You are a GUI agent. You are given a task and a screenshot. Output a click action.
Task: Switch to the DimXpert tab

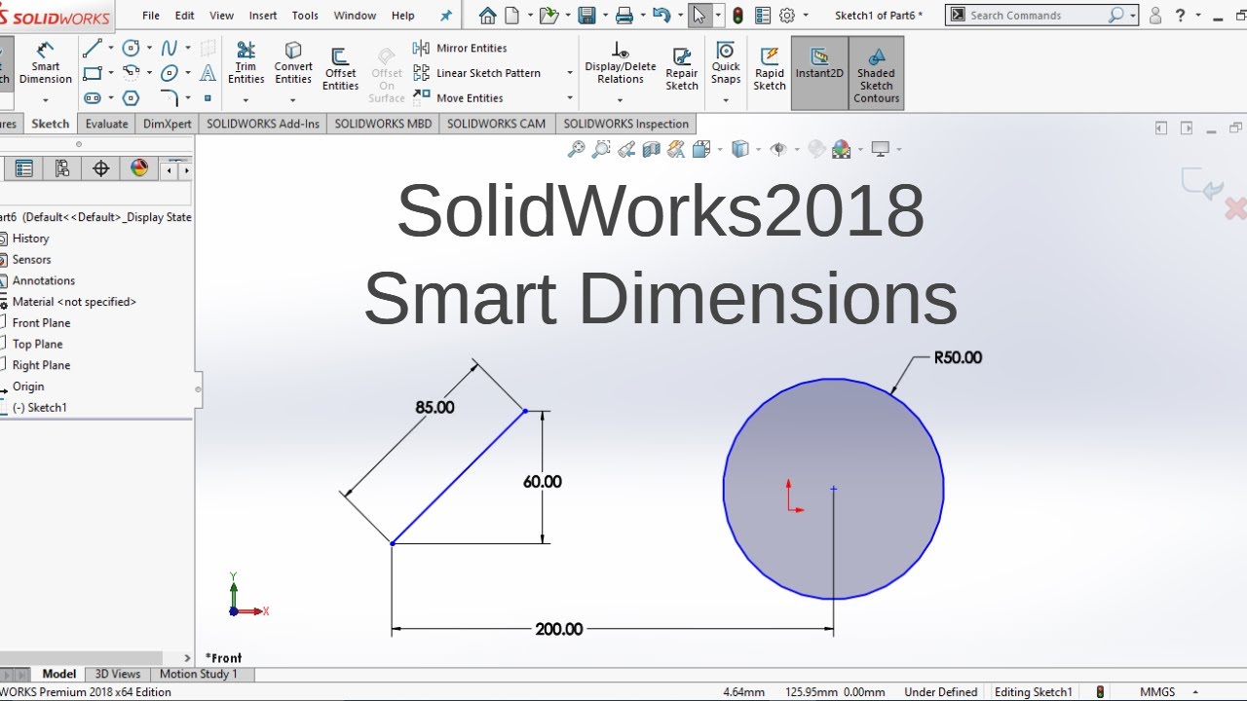[168, 124]
